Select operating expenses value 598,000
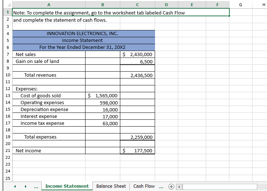 click(x=103, y=102)
